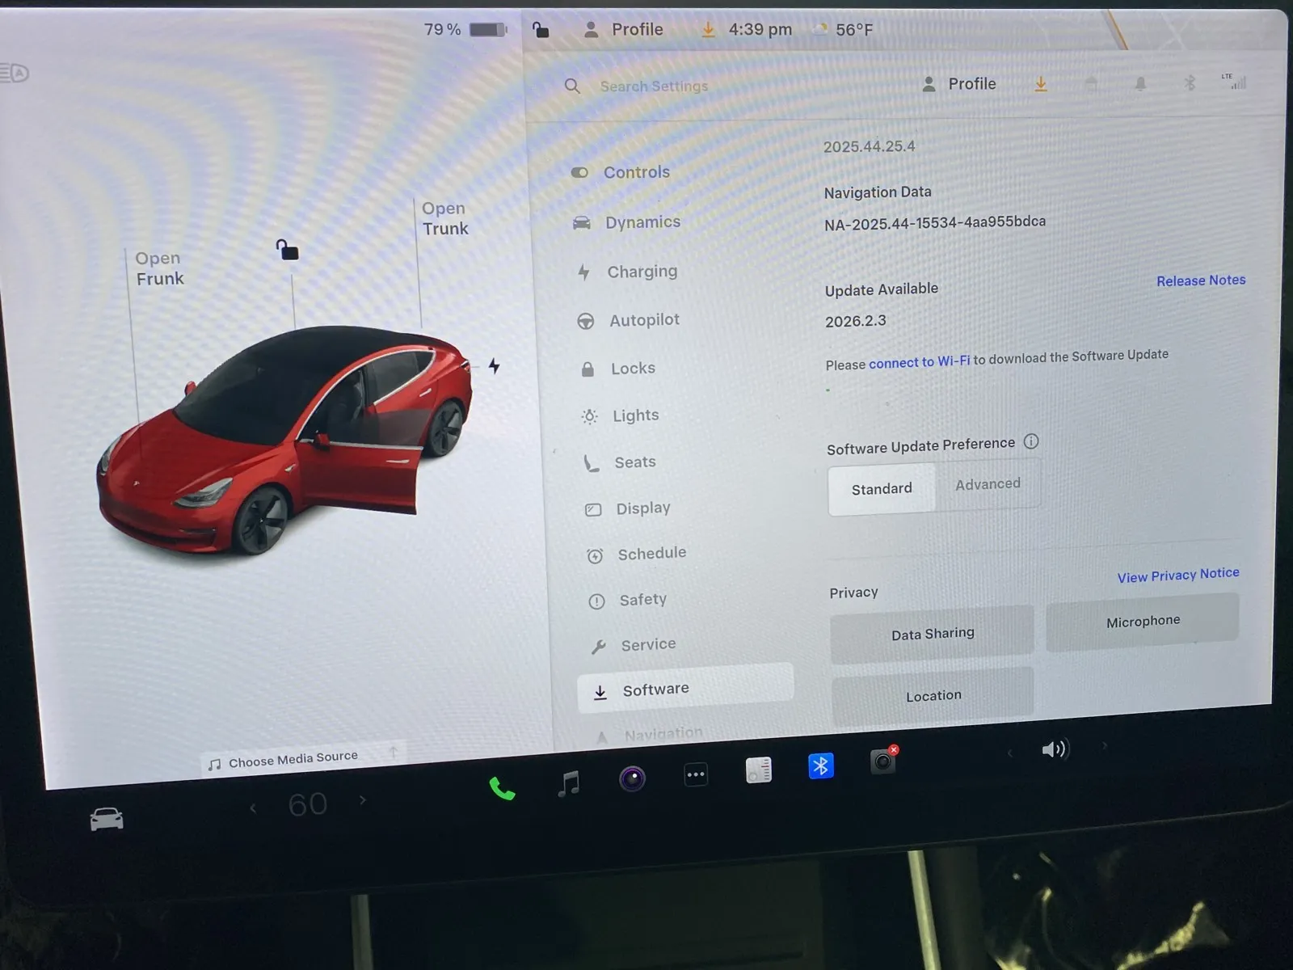Open the Bluetooth app in dock
The width and height of the screenshot is (1293, 970).
click(x=821, y=765)
